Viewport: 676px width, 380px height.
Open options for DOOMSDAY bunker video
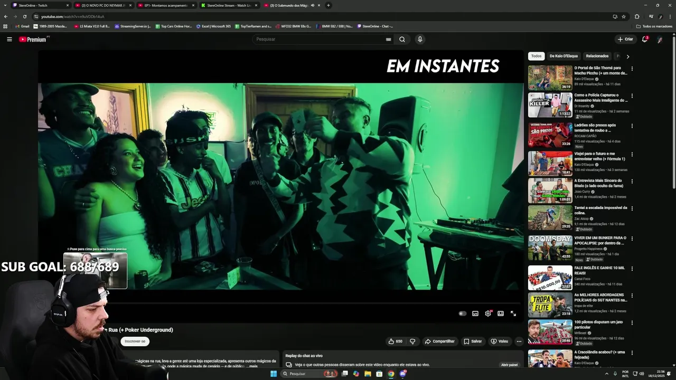pyautogui.click(x=632, y=239)
